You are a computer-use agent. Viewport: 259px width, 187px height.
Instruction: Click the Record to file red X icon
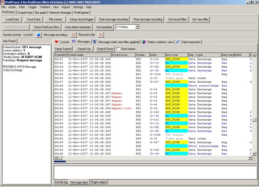[101, 35]
